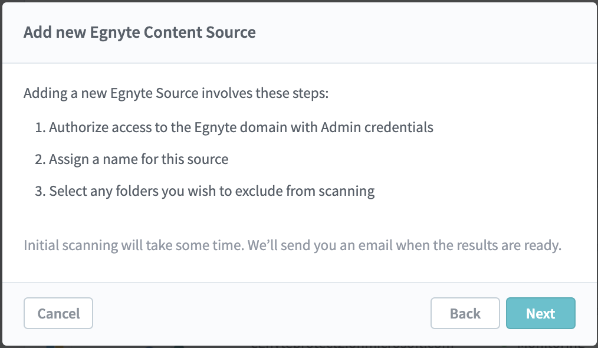Click the words 'Admin credentials' in step one
Screen dimensions: 598x348
tap(377, 127)
